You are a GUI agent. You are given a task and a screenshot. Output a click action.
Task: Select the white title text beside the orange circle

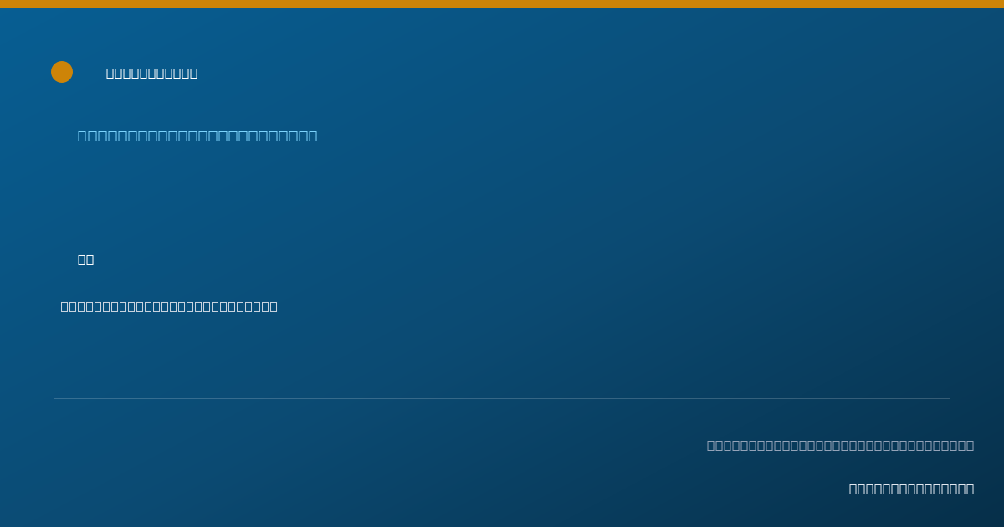152,74
